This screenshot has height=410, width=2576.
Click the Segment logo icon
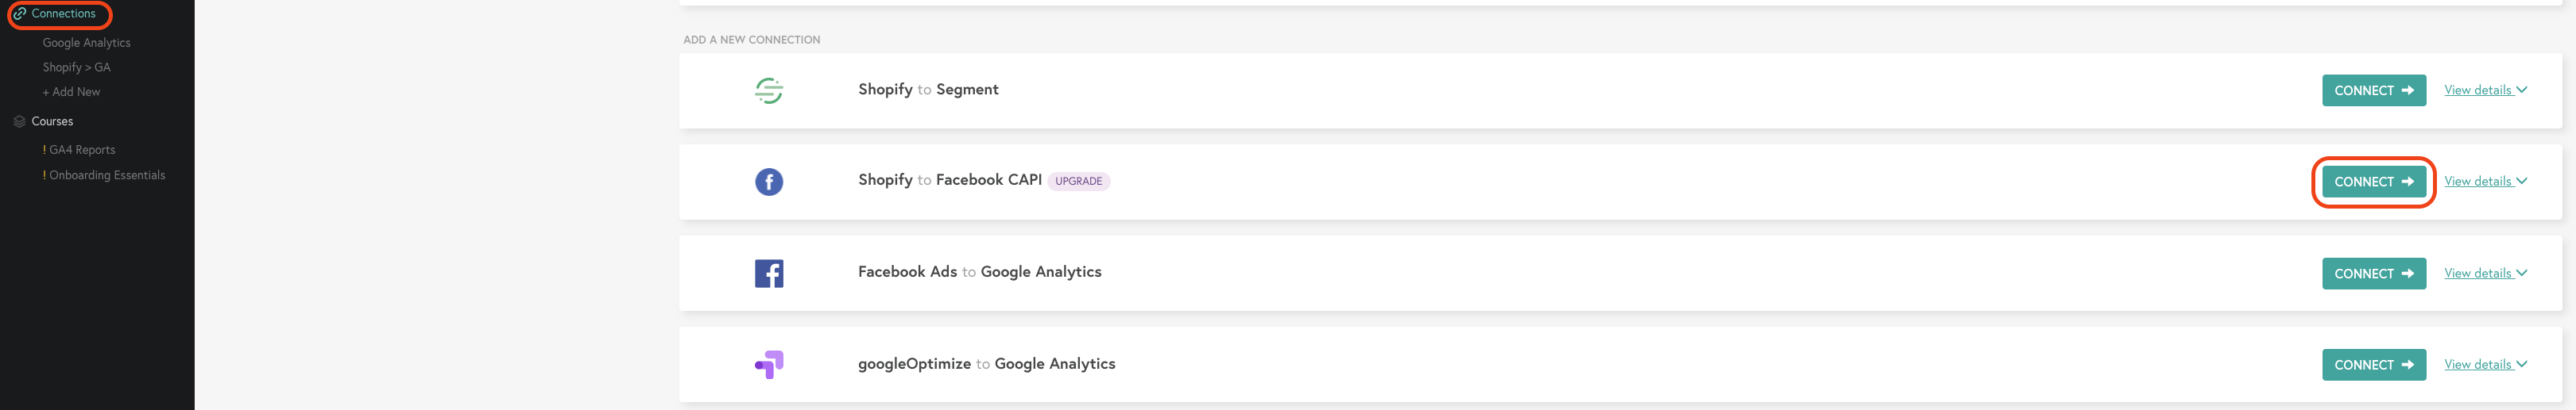[x=768, y=90]
